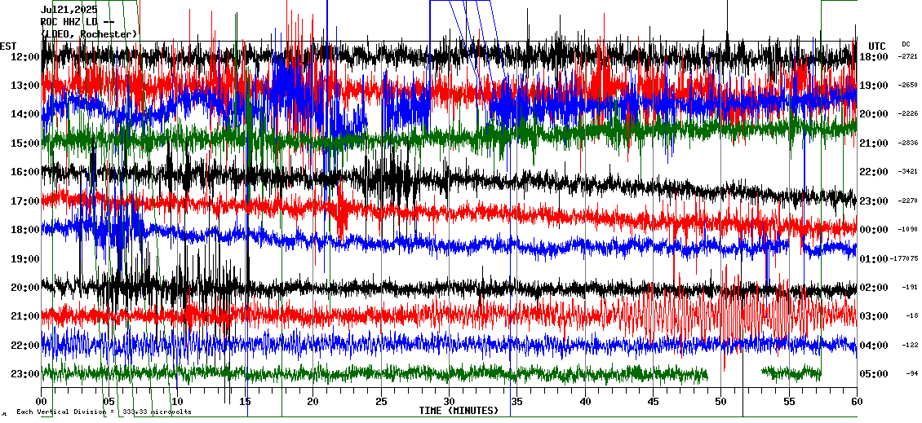Click the 00 minute tick label
The width and height of the screenshot is (922, 423).
pos(42,402)
